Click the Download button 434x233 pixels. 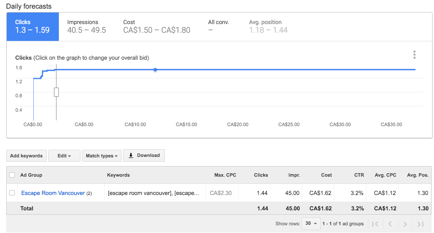[x=144, y=155]
